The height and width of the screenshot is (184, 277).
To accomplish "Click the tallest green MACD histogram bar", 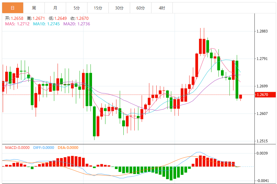I will pos(171,173).
